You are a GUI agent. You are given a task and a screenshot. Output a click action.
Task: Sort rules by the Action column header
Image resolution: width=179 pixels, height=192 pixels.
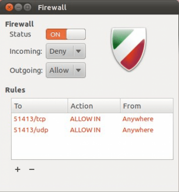(x=94, y=106)
